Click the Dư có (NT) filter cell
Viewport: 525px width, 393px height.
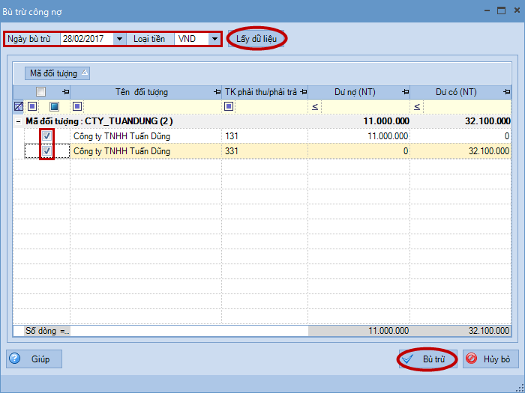[x=465, y=107]
